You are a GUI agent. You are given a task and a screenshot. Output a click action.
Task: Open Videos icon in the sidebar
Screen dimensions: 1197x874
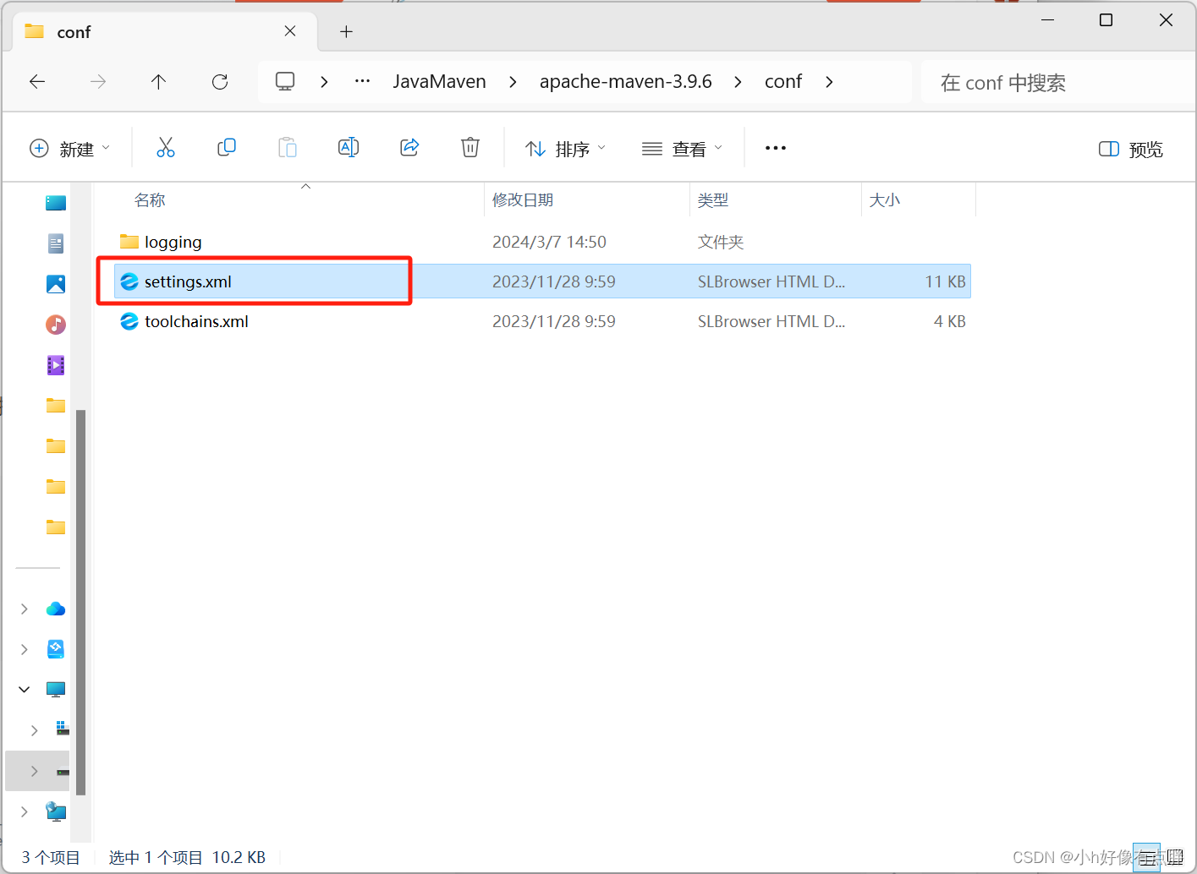pyautogui.click(x=56, y=365)
